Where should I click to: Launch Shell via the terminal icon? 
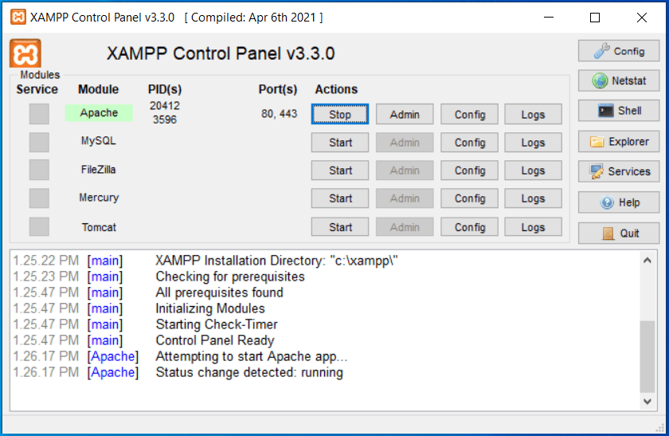click(x=619, y=111)
